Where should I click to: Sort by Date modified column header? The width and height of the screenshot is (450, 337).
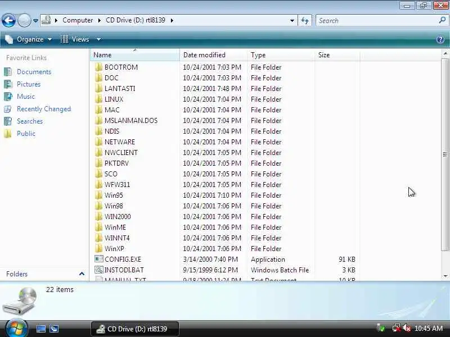[x=213, y=55]
